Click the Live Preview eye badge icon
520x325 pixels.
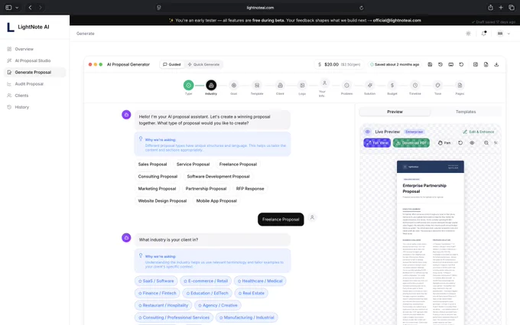click(368, 132)
